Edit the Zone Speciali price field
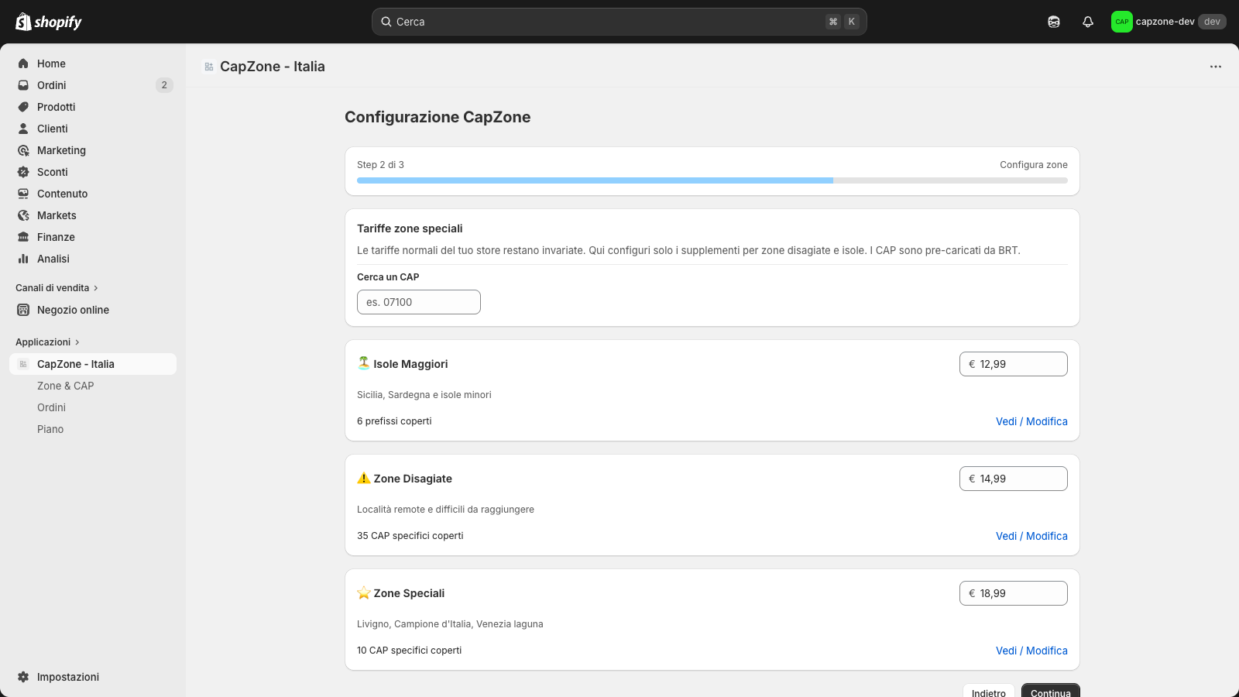The height and width of the screenshot is (697, 1239). point(1014,593)
